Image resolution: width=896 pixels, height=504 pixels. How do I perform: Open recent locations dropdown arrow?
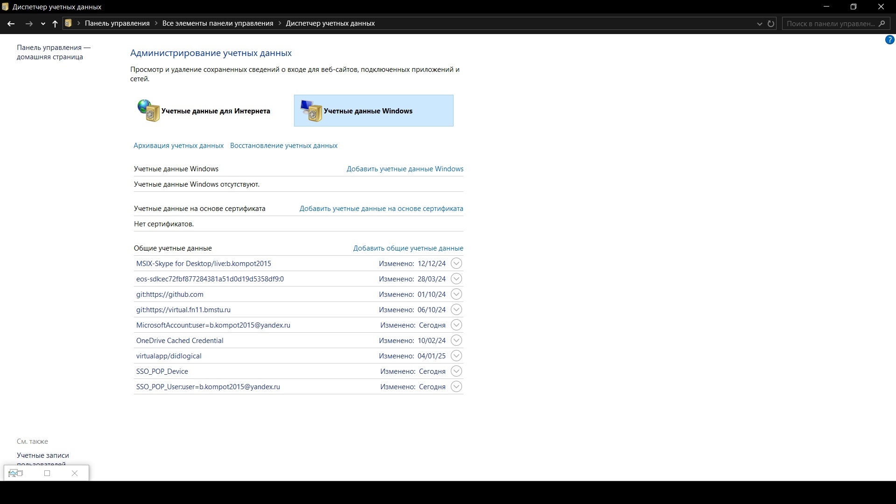pyautogui.click(x=43, y=24)
